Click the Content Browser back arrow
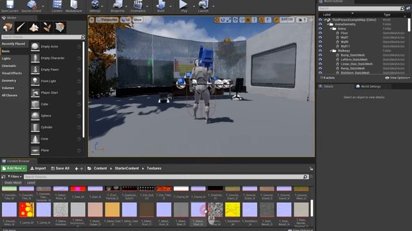412x231 pixels. (x=77, y=169)
